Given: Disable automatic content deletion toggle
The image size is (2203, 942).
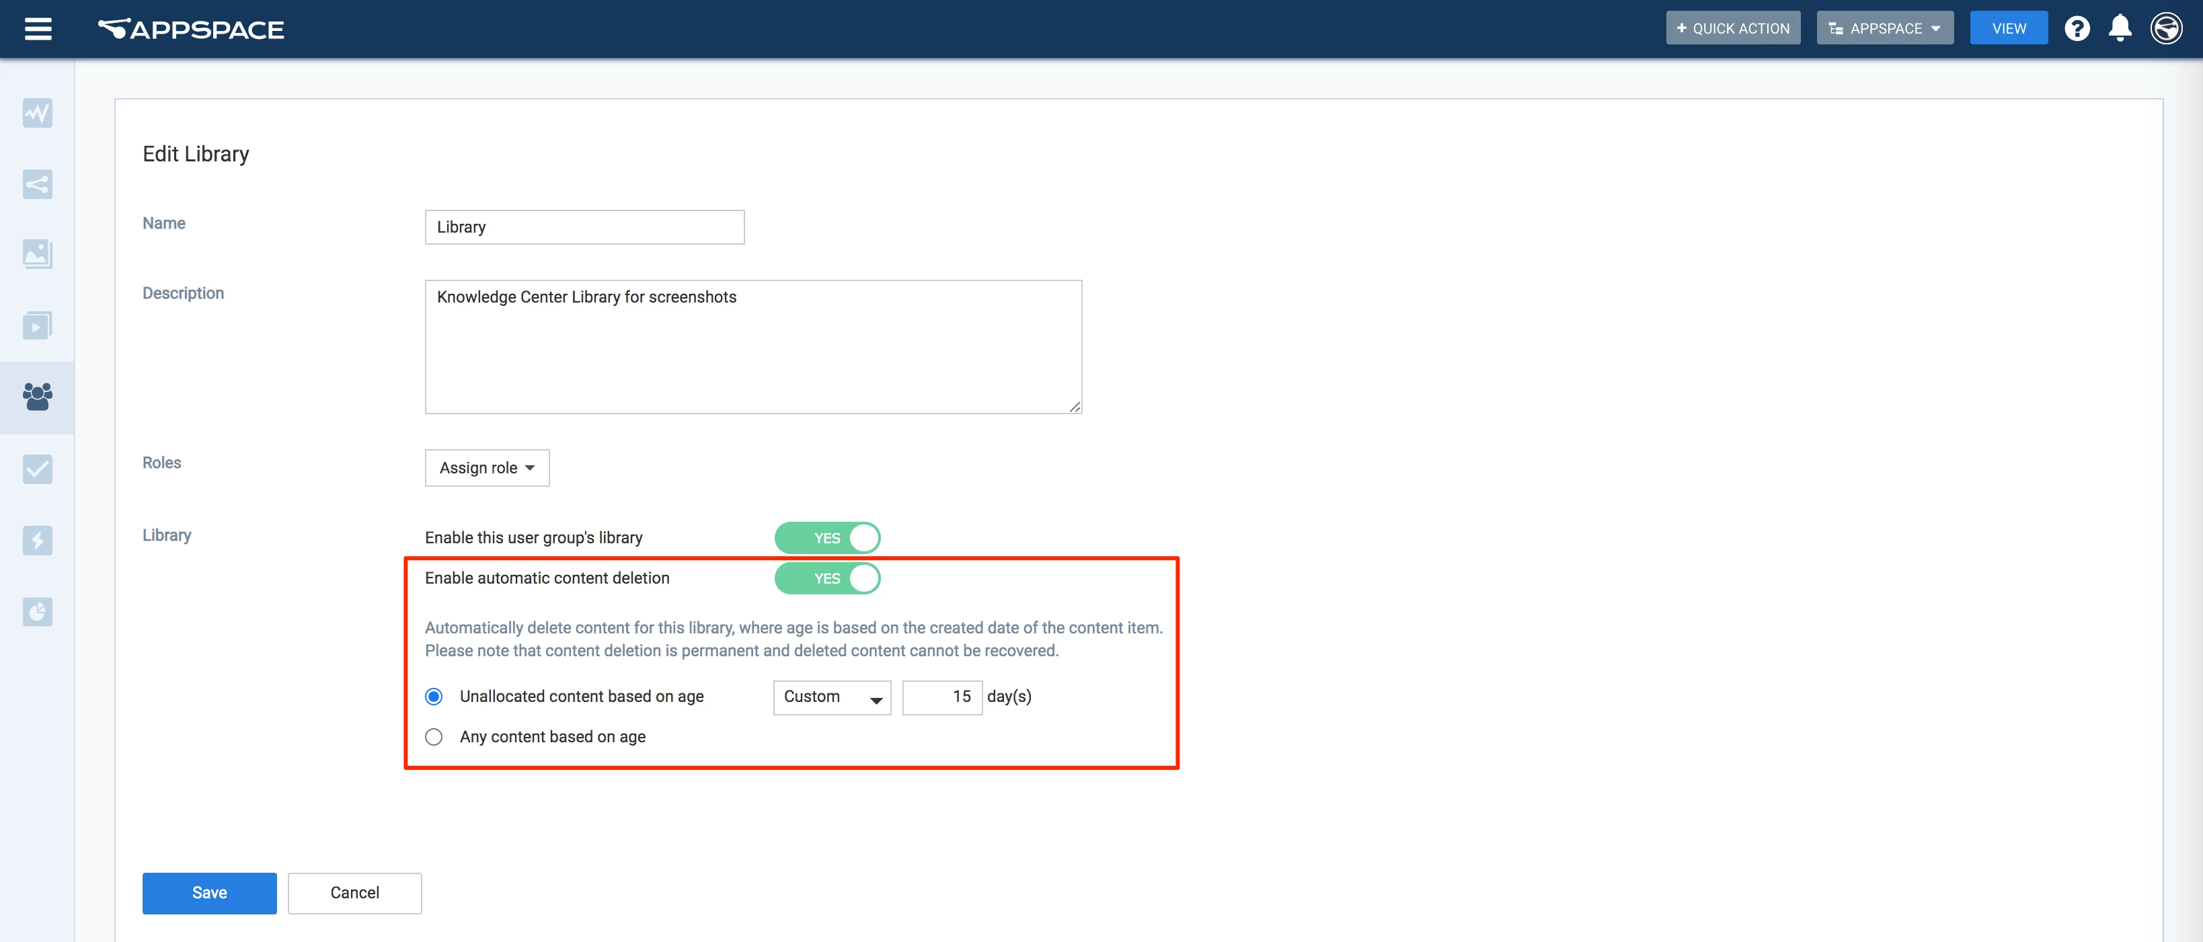Looking at the screenshot, I should click(x=827, y=579).
